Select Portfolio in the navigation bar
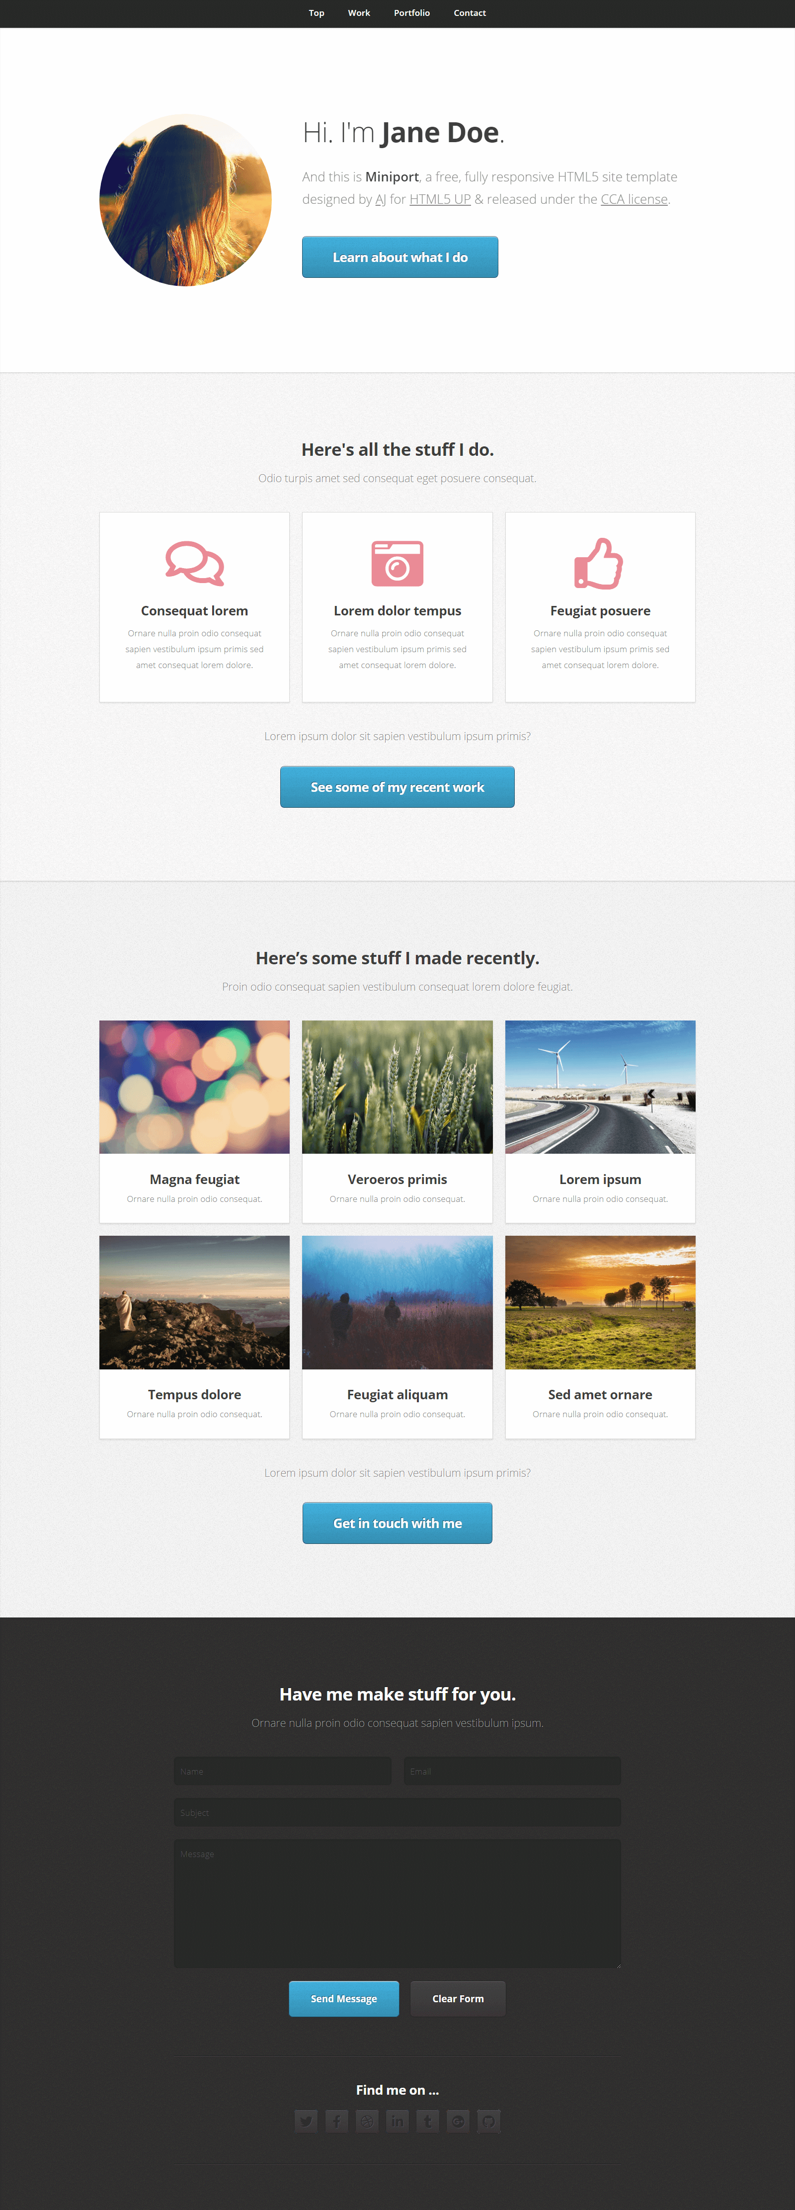Viewport: 795px width, 2210px height. (411, 13)
